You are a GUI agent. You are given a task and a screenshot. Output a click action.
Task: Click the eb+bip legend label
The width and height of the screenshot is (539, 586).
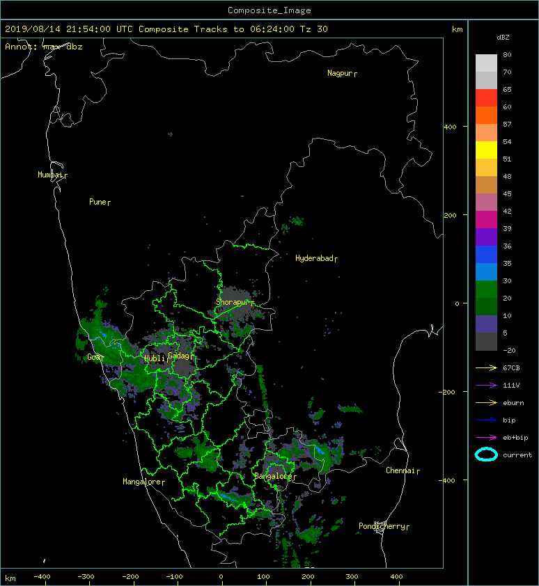515,438
